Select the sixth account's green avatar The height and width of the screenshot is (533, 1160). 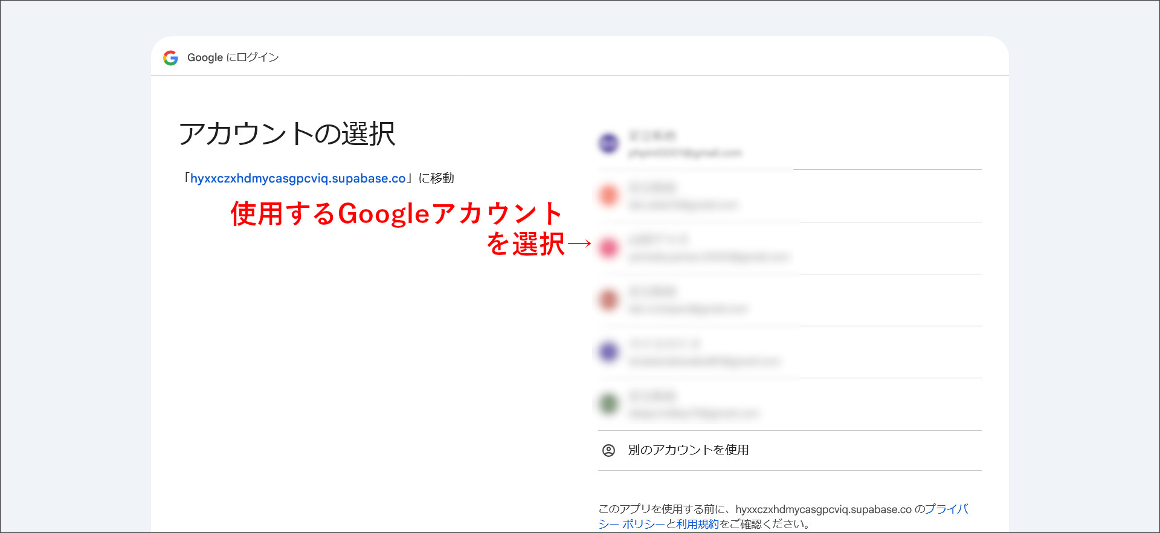(608, 404)
